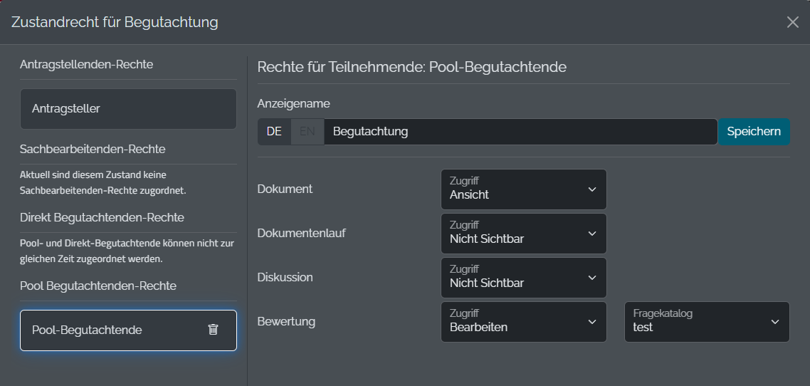This screenshot has height=386, width=810.
Task: Click the Antragstellenden-Rechte heading
Action: click(86, 65)
